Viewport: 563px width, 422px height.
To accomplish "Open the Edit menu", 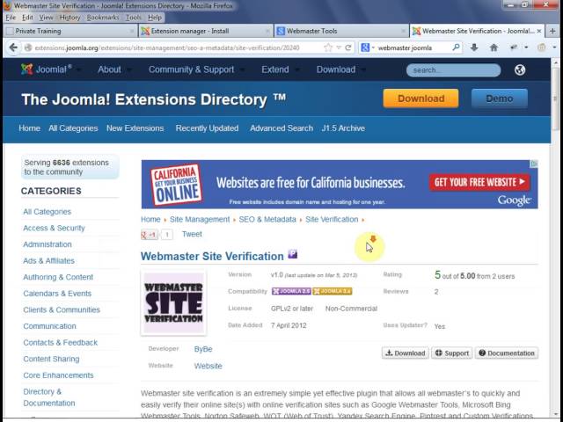I will 27,18.
